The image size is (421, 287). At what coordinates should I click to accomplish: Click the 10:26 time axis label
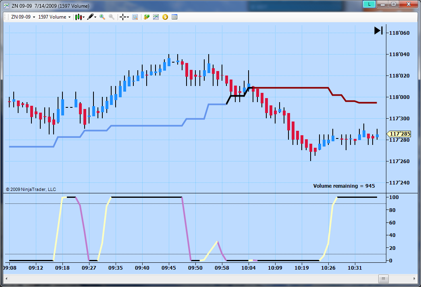pos(328,268)
